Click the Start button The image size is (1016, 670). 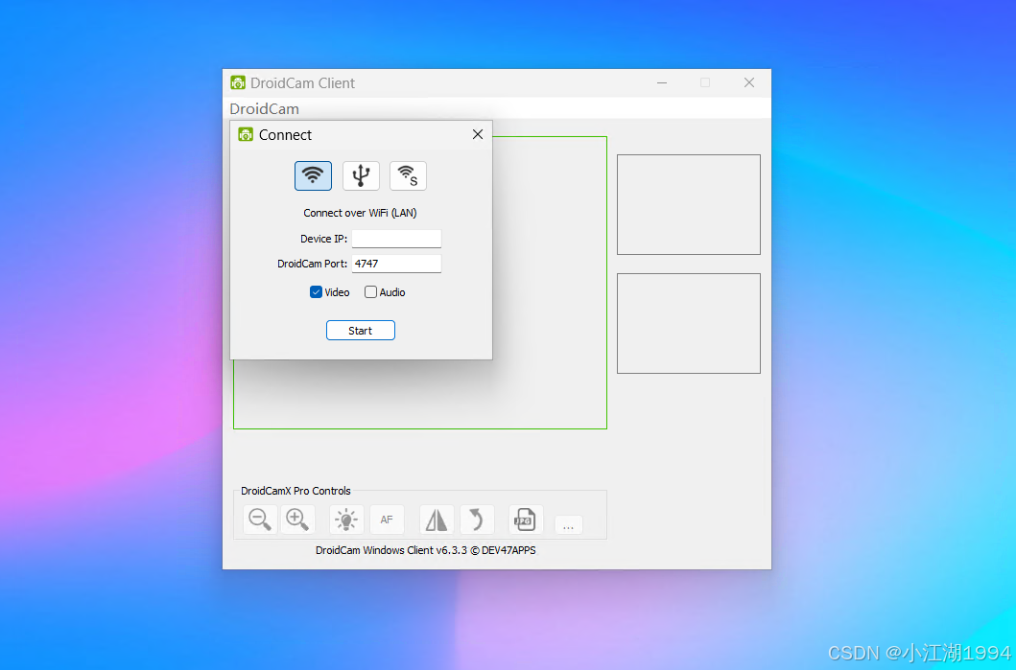361,330
